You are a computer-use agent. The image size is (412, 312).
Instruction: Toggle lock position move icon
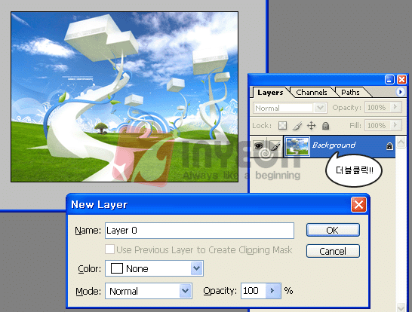[x=311, y=125]
